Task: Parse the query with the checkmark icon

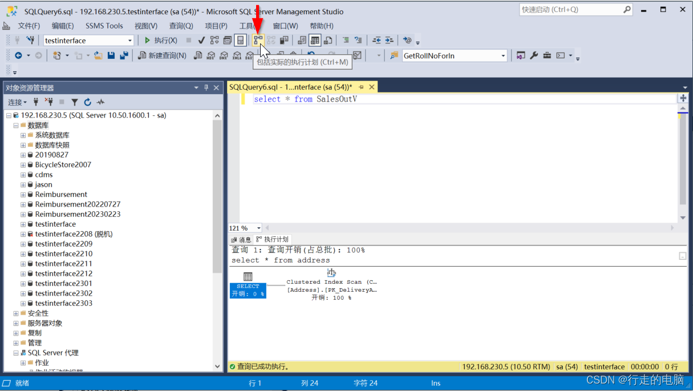Action: tap(201, 40)
